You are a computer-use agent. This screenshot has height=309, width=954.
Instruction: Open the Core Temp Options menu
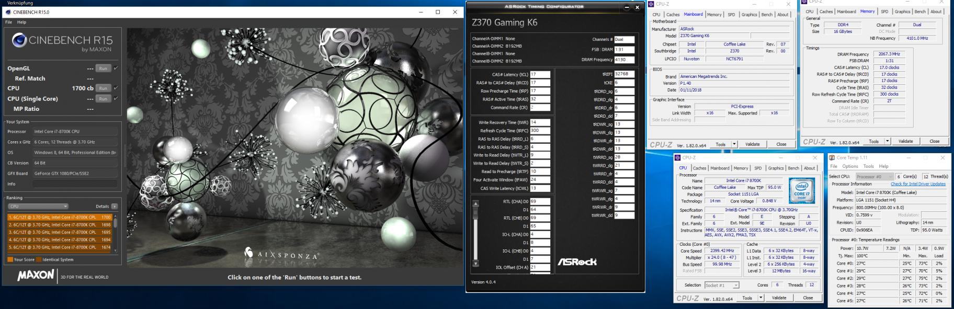pos(850,166)
